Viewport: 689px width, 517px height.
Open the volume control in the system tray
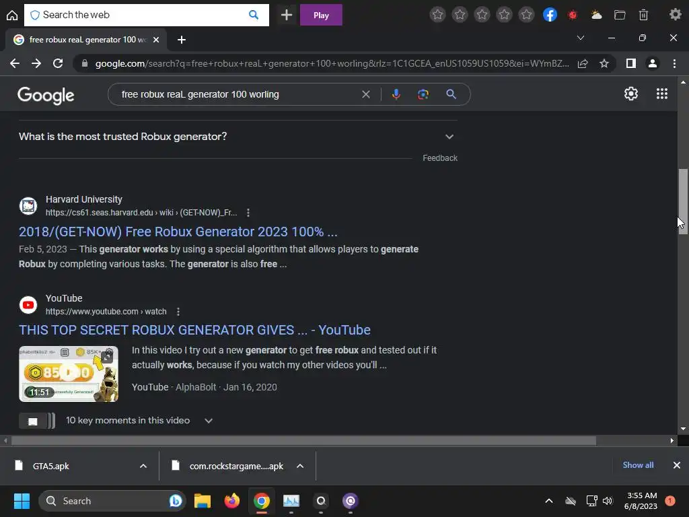tap(608, 501)
